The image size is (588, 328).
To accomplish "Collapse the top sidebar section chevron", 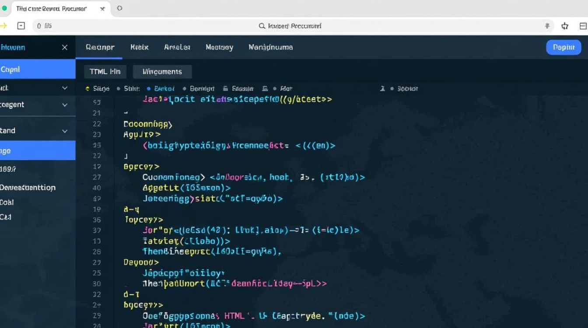I will 65,87.
